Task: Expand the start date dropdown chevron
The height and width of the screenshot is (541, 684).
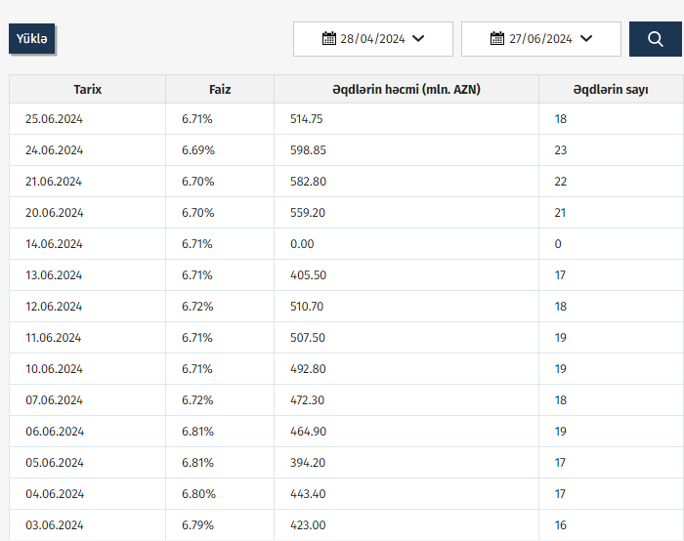Action: pos(418,39)
